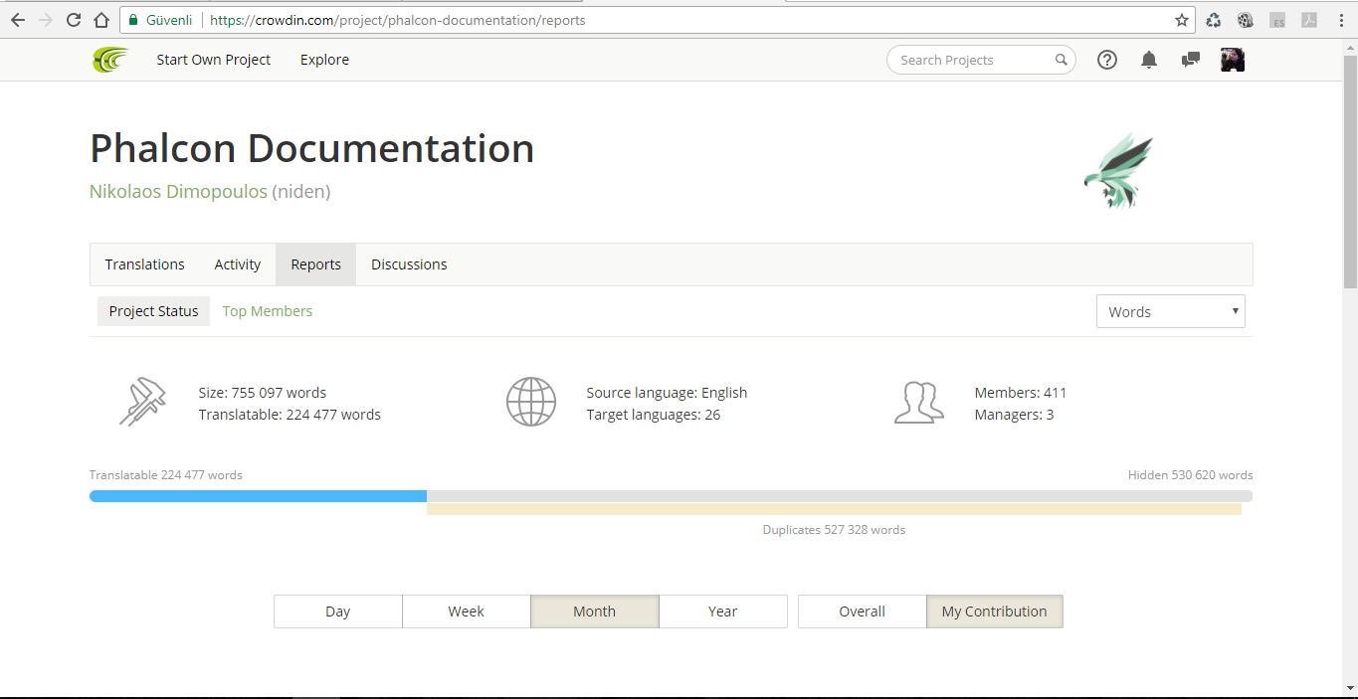1358x699 pixels.
Task: Open the user profile avatar
Action: point(1234,60)
